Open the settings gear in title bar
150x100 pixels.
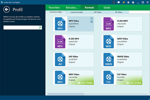tap(128, 3)
